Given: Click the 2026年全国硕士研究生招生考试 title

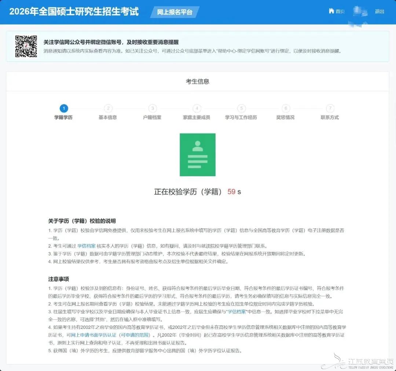Looking at the screenshot, I should point(74,11).
